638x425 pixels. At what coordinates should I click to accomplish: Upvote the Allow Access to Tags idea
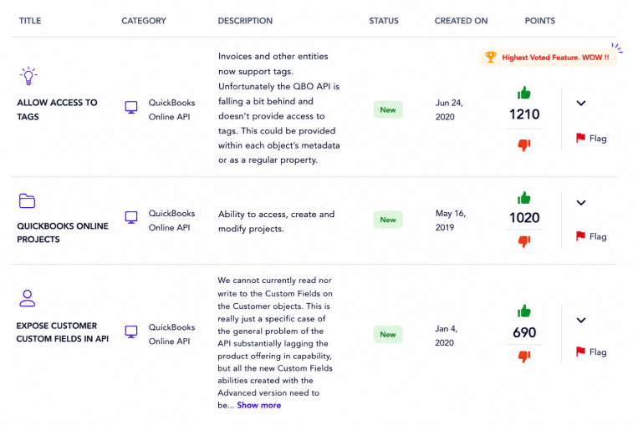pos(524,93)
